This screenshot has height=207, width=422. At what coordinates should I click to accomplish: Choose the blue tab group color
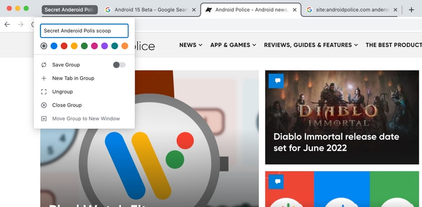click(54, 46)
